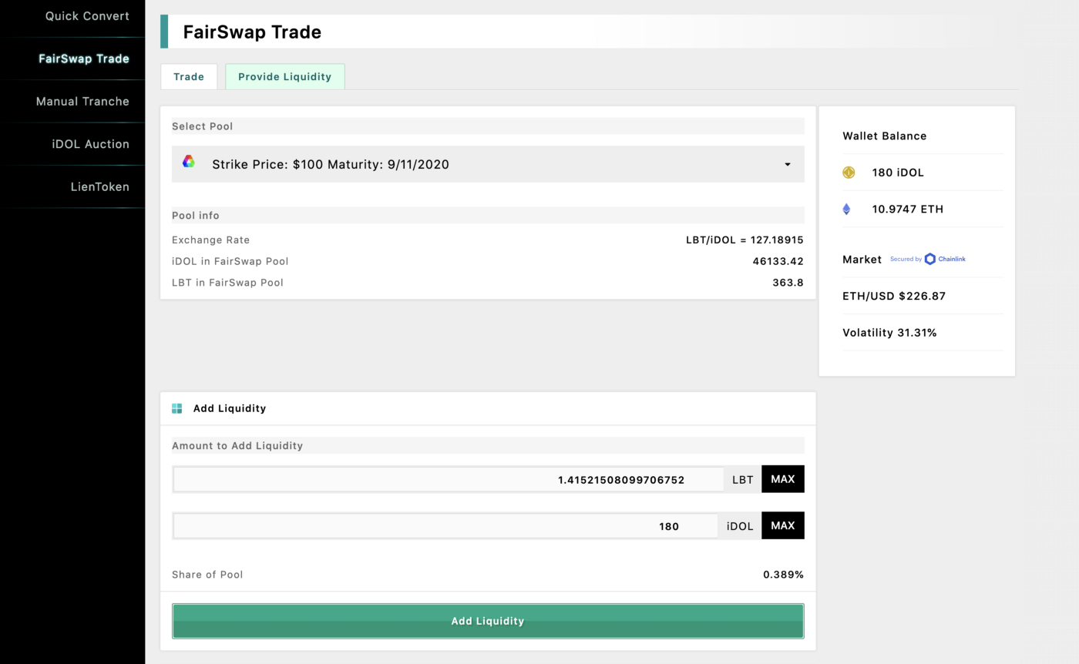Screen dimensions: 1079x664
Task: Click the Secured by Chainlink link
Action: point(927,259)
